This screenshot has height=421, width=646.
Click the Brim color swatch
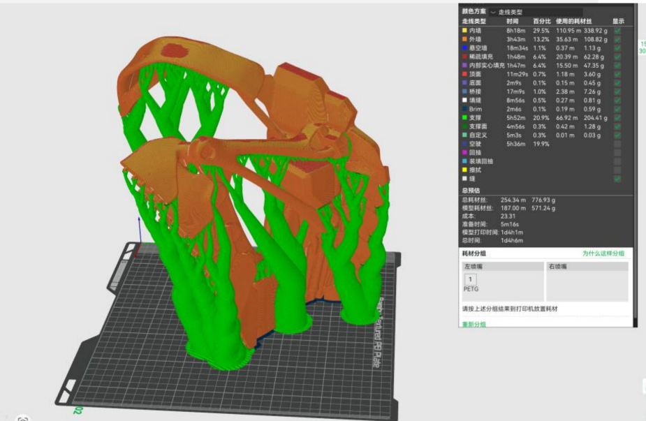click(x=464, y=109)
